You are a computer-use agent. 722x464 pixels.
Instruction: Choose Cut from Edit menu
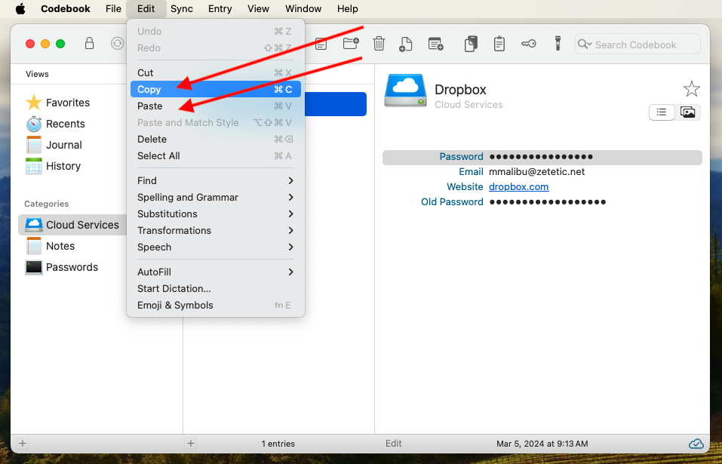tap(216, 72)
